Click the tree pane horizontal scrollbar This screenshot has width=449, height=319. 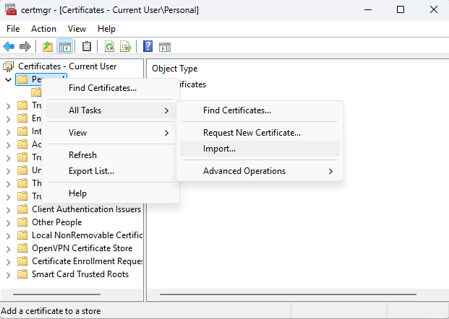56,294
